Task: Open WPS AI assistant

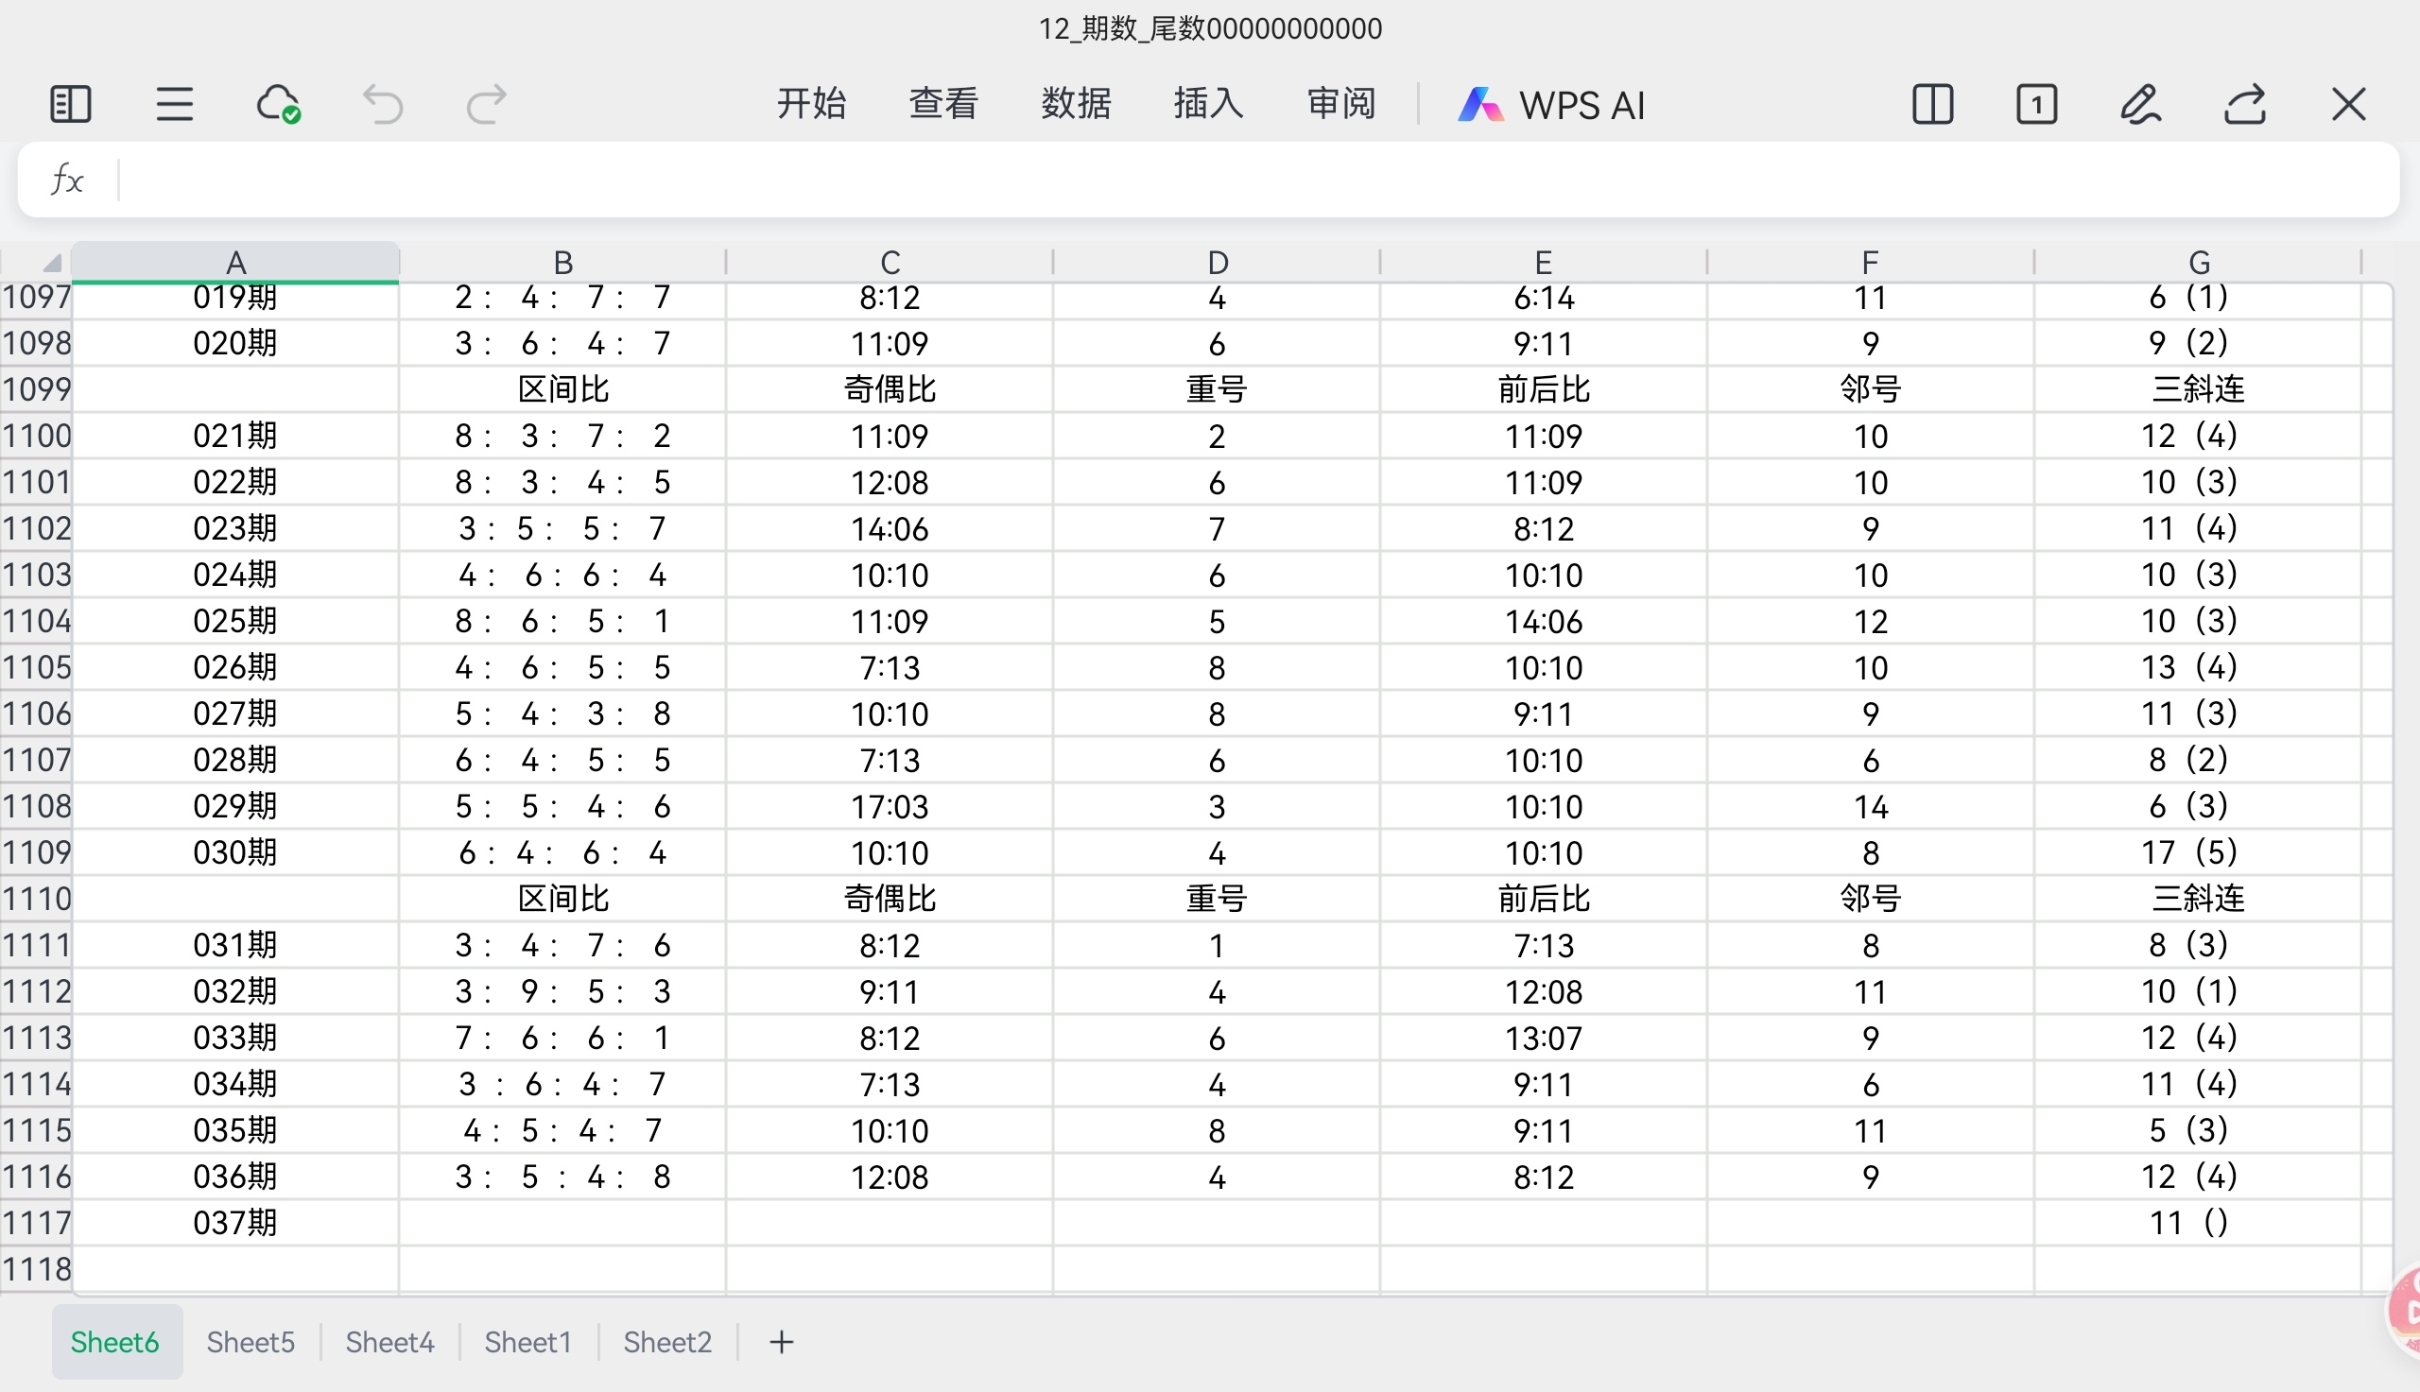Action: 1551,104
